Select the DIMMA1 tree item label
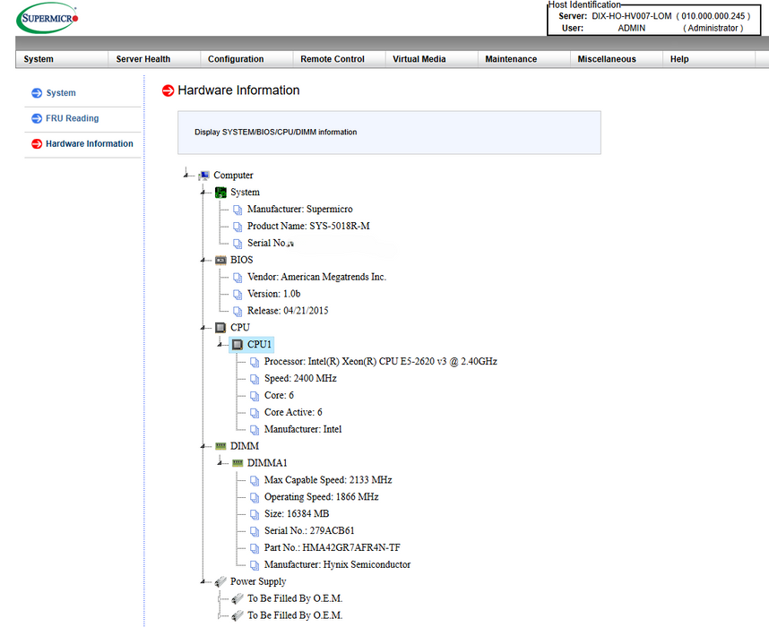 pyautogui.click(x=267, y=463)
